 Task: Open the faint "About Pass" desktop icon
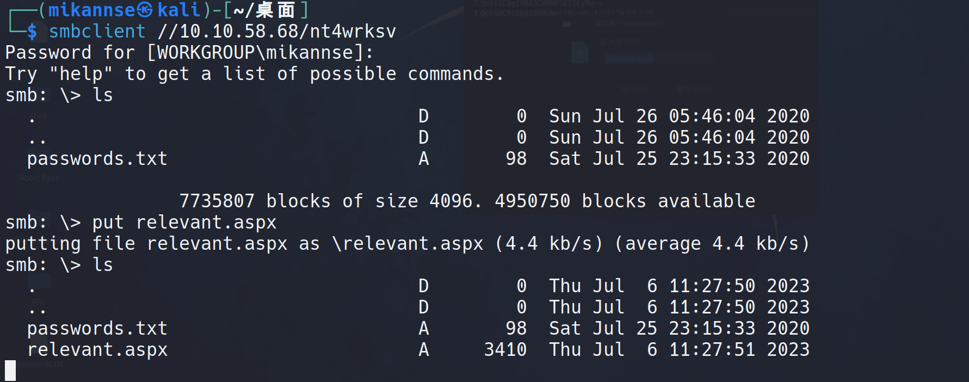click(x=39, y=177)
